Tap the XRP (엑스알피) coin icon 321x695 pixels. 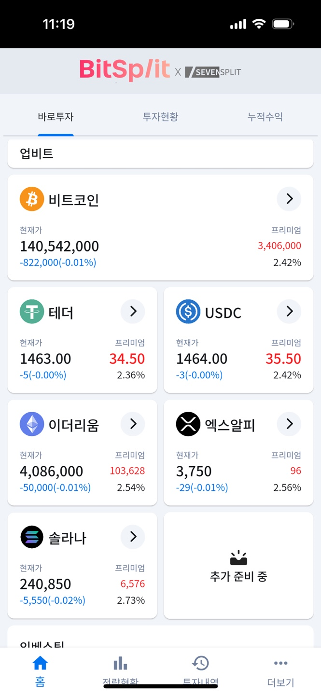point(188,424)
